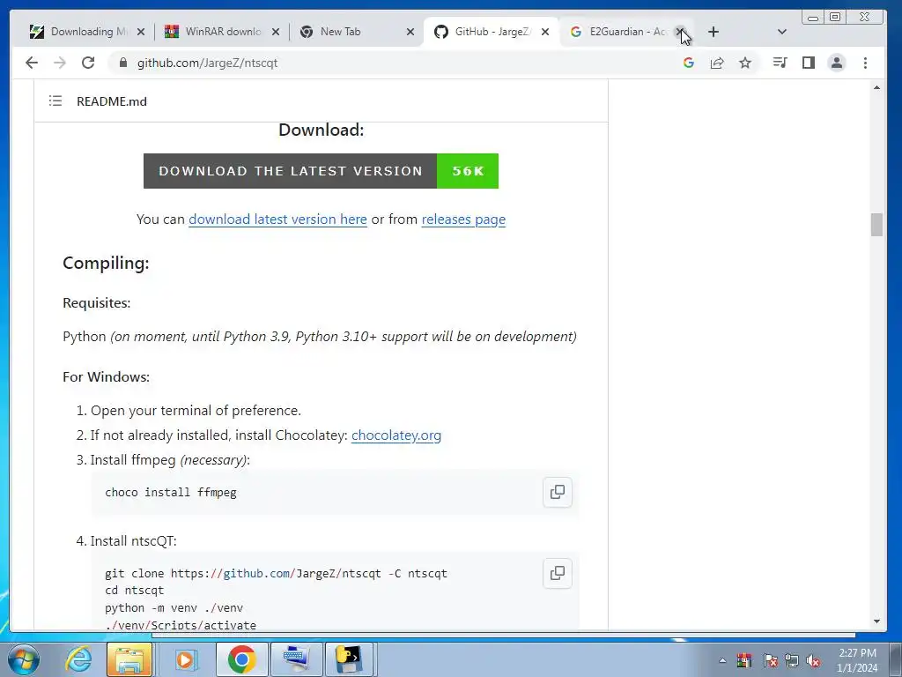Image resolution: width=902 pixels, height=677 pixels.
Task: Close the Downloading tab
Action: [x=141, y=32]
